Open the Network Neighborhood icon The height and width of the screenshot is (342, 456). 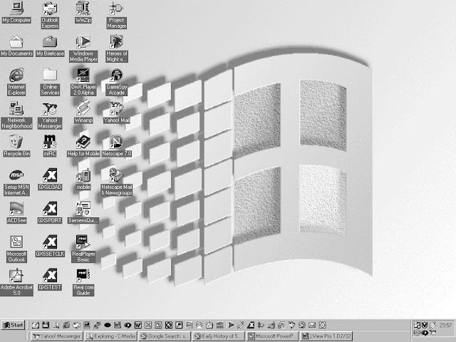[x=16, y=115]
